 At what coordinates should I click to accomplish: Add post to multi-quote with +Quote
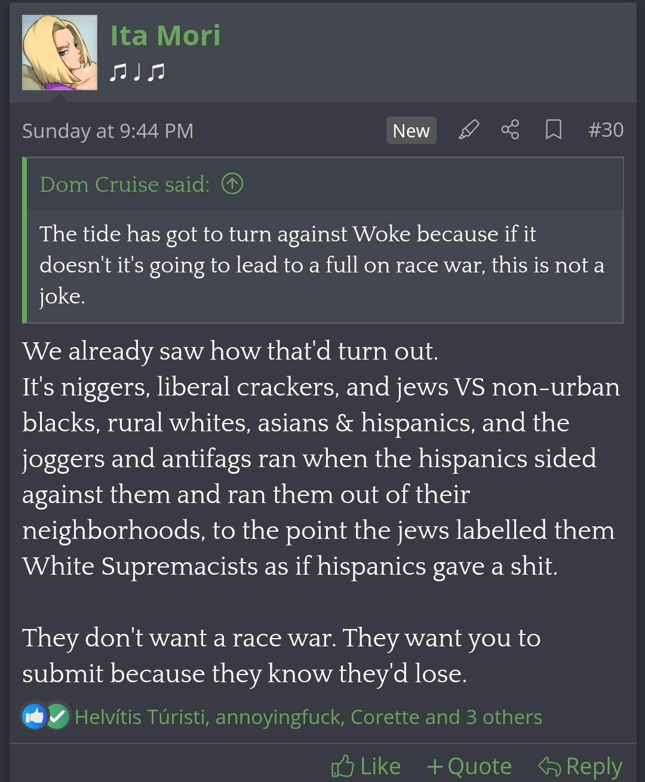point(469,766)
